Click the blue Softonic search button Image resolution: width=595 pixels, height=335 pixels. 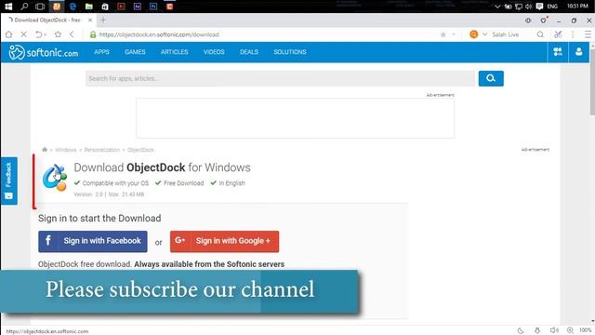tap(491, 78)
